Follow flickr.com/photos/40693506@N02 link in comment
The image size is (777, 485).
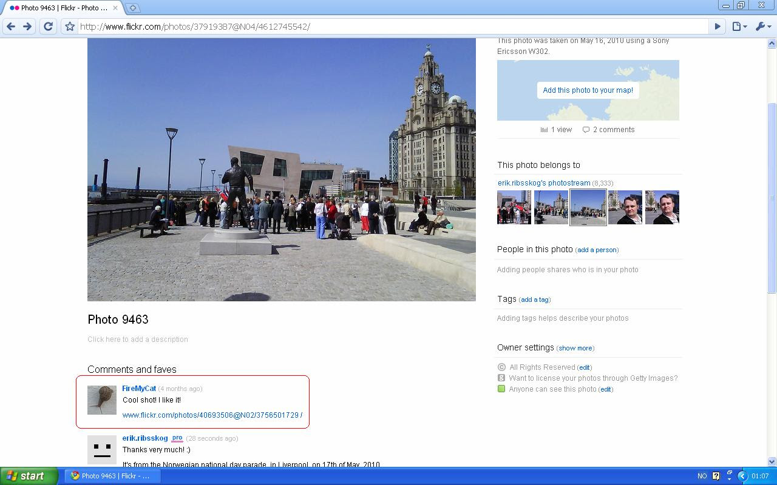(212, 415)
